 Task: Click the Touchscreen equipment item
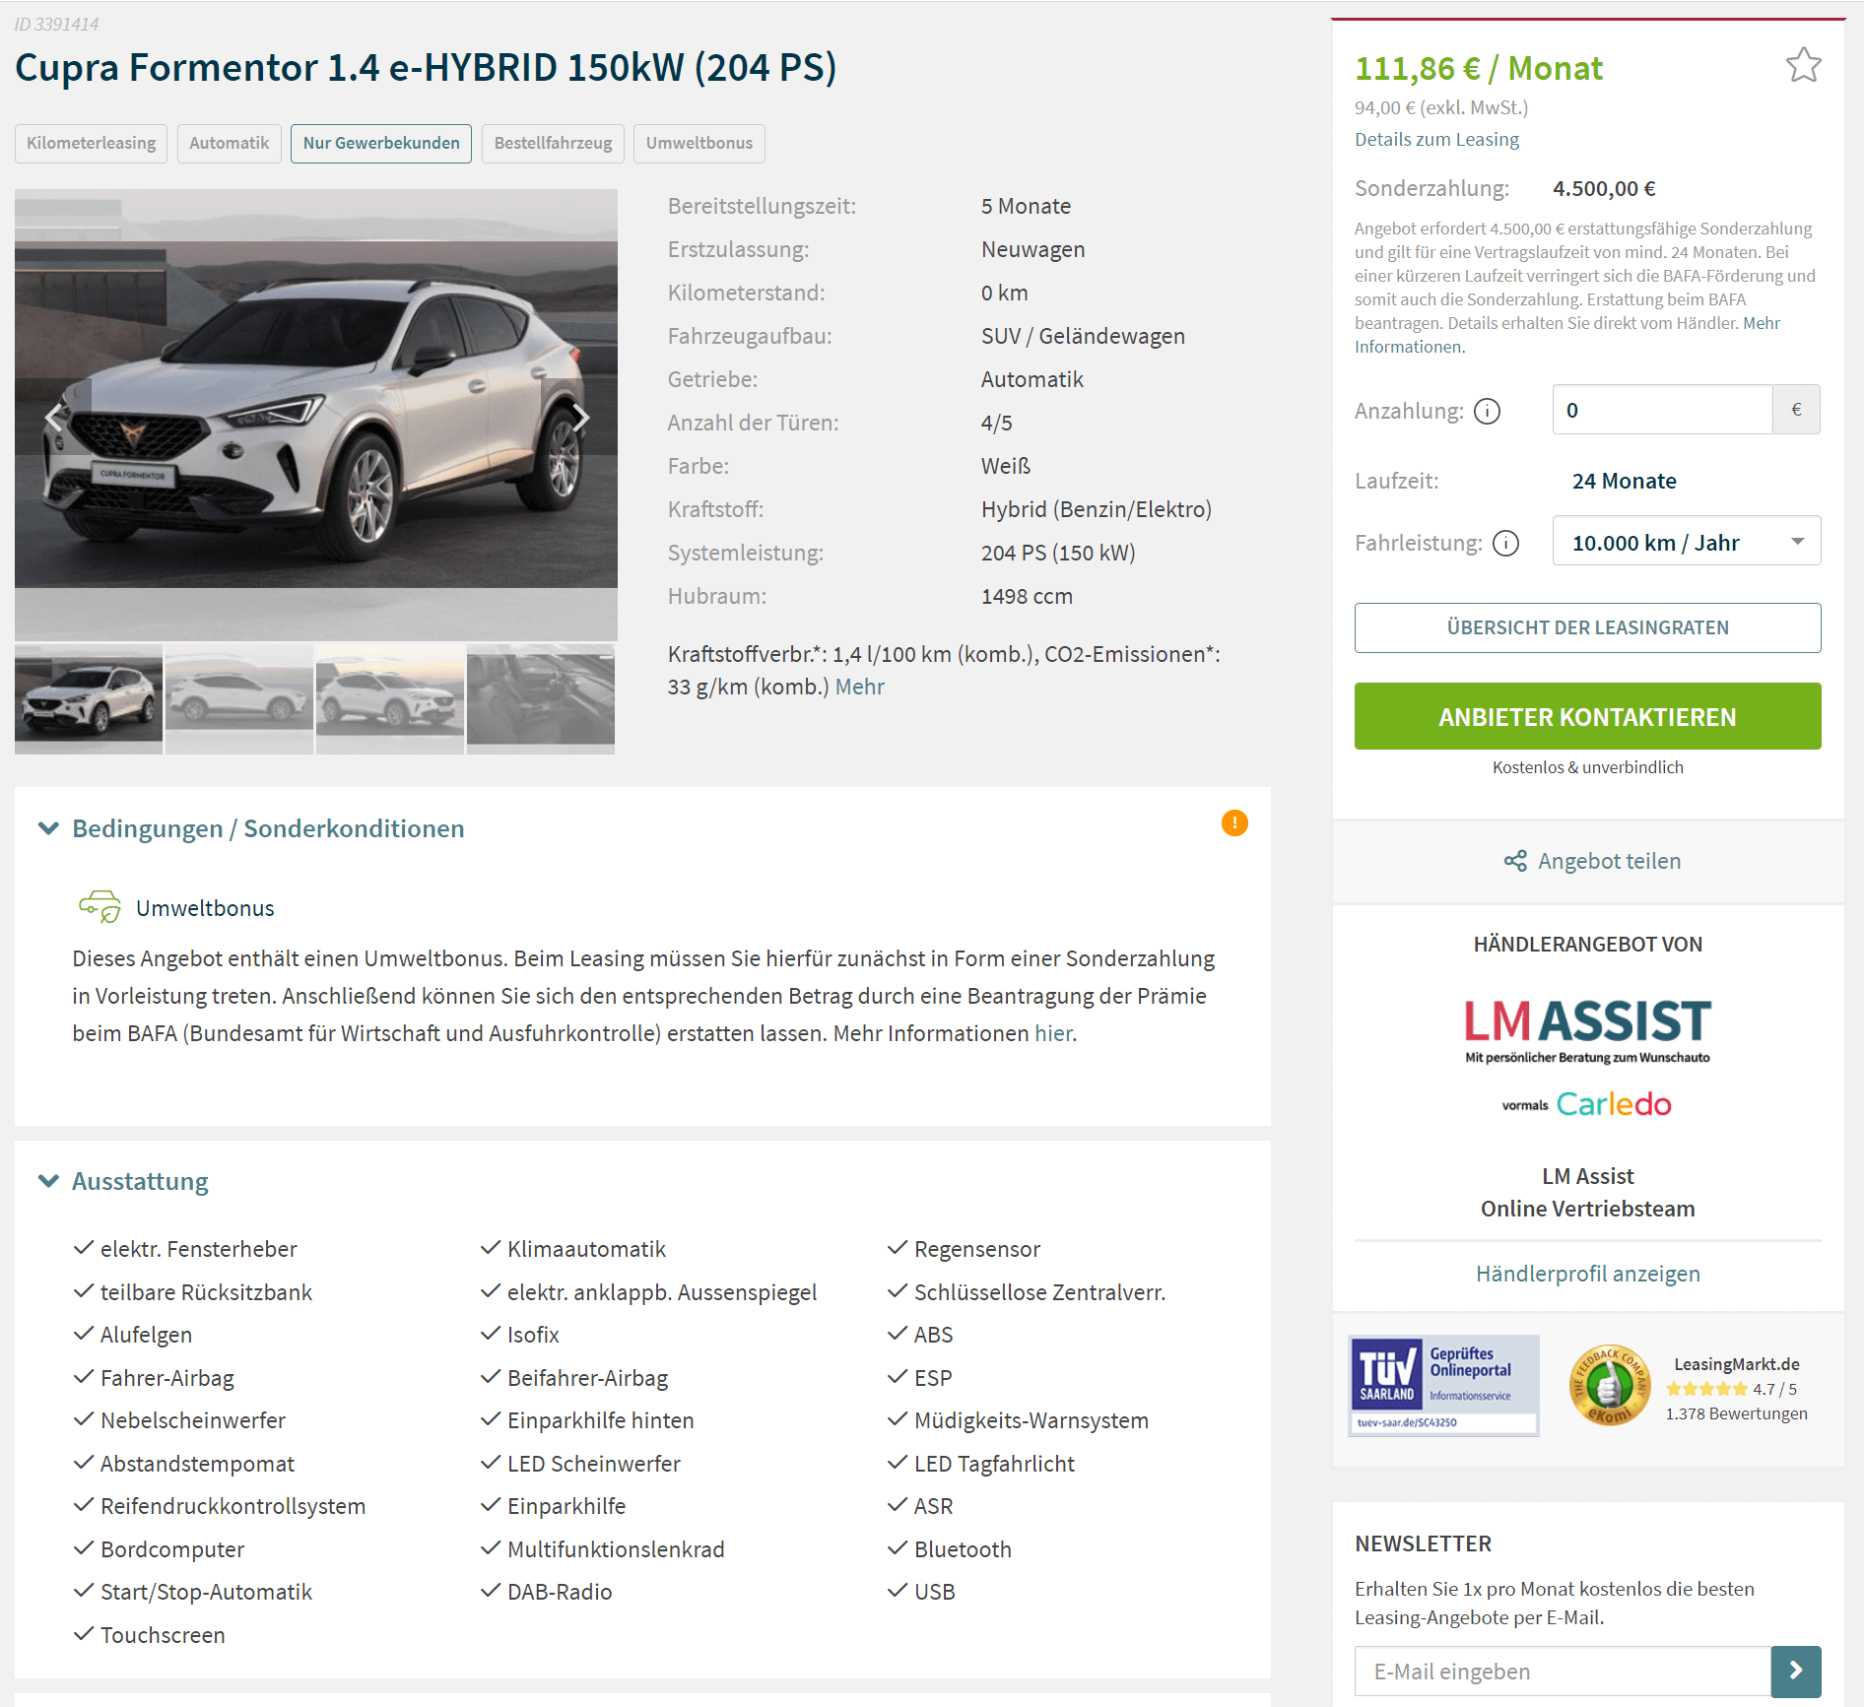click(x=150, y=1635)
